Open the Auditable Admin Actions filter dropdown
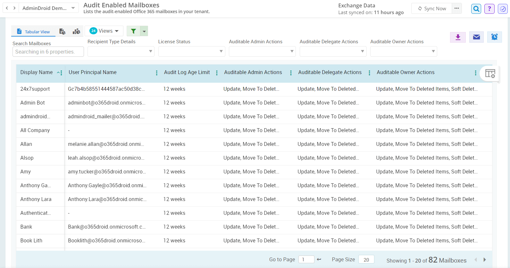The width and height of the screenshot is (510, 268). 262,51
